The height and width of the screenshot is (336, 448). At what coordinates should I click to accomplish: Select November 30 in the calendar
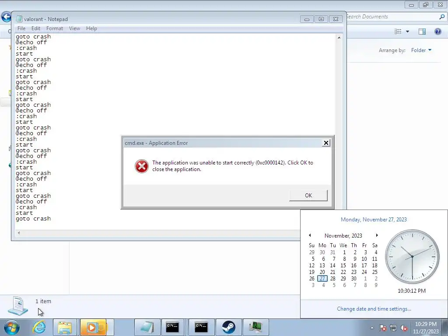pos(353,279)
